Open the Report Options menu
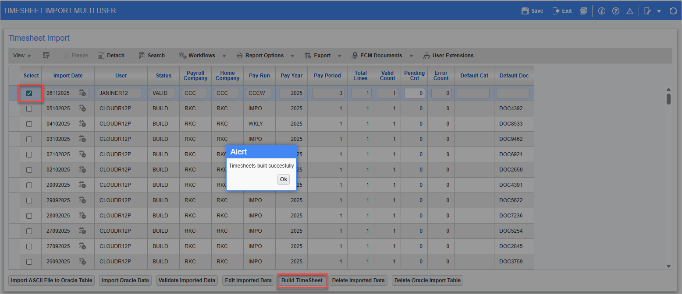 point(266,56)
